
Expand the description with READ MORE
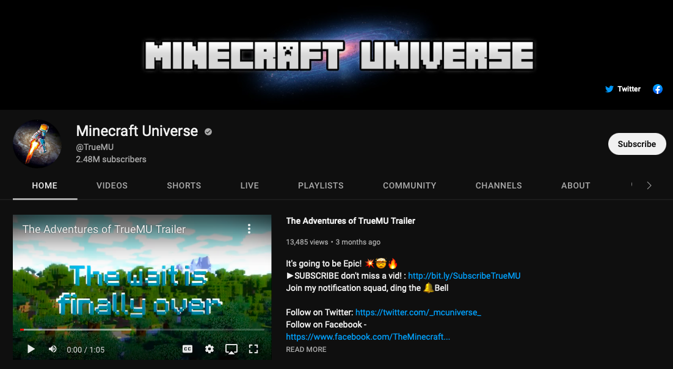306,349
